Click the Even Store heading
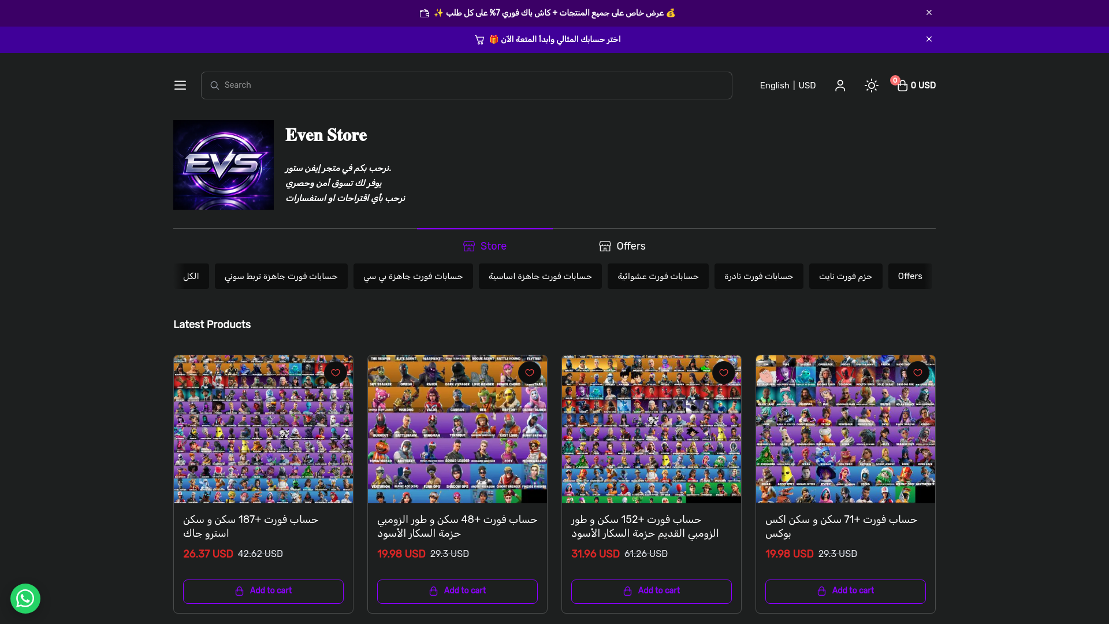 (326, 135)
